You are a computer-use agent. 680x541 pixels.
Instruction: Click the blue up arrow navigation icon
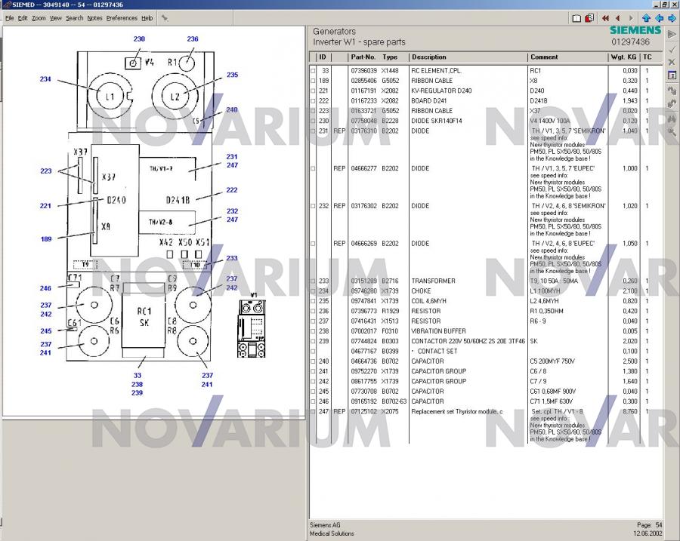(x=646, y=18)
